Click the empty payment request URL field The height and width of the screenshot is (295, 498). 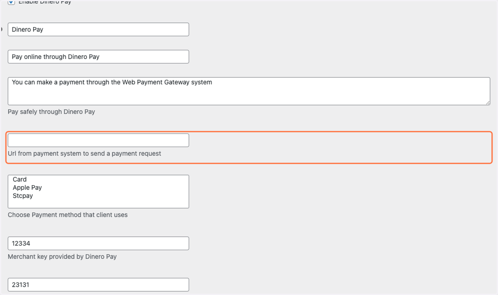tap(98, 140)
